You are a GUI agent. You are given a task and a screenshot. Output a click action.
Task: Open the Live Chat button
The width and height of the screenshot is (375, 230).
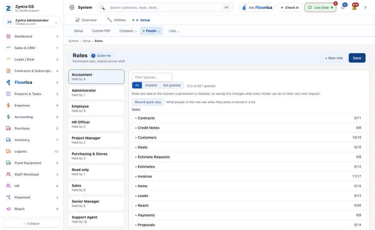[320, 8]
